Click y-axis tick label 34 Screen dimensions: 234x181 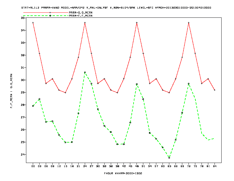coord(22,30)
